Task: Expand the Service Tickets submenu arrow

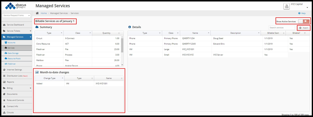Action: [x=31, y=31]
